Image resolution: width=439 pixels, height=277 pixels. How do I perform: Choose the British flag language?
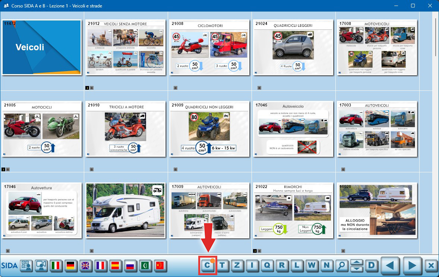(85, 265)
